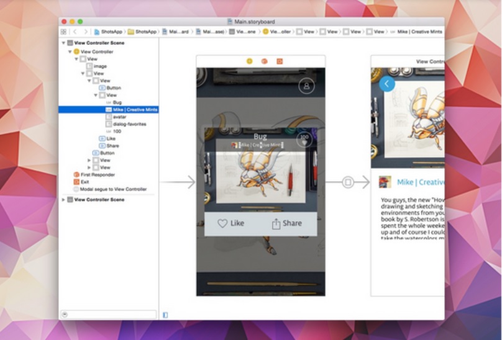Select Mike | Creative Mints label on canvas

260,145
